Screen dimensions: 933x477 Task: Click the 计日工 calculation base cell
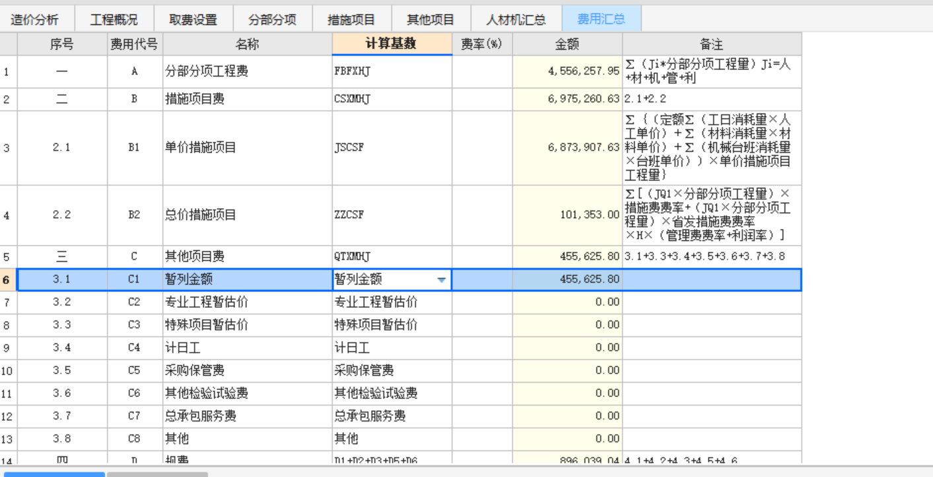pos(392,348)
